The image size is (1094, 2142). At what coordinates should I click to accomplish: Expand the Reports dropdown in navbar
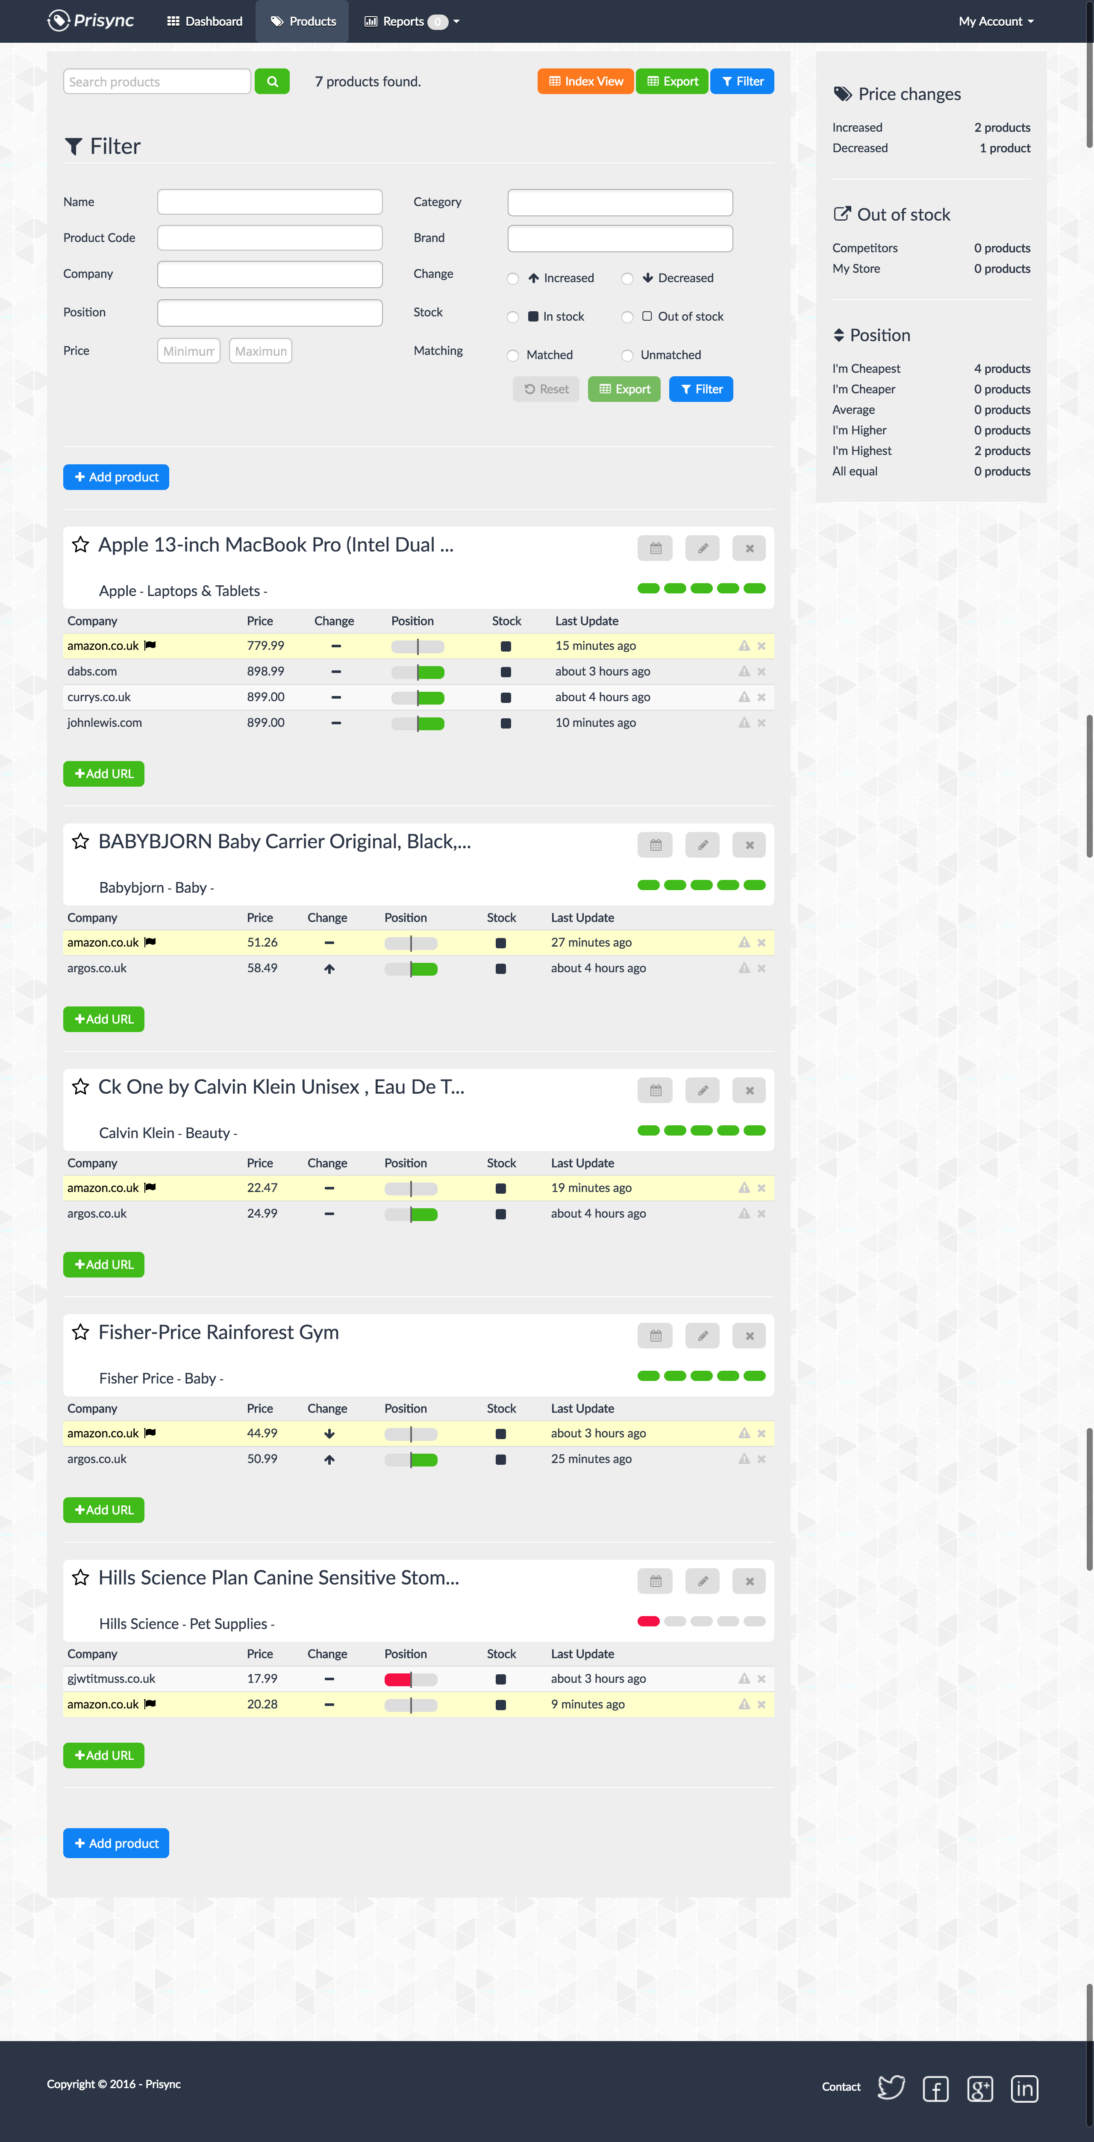coord(412,22)
